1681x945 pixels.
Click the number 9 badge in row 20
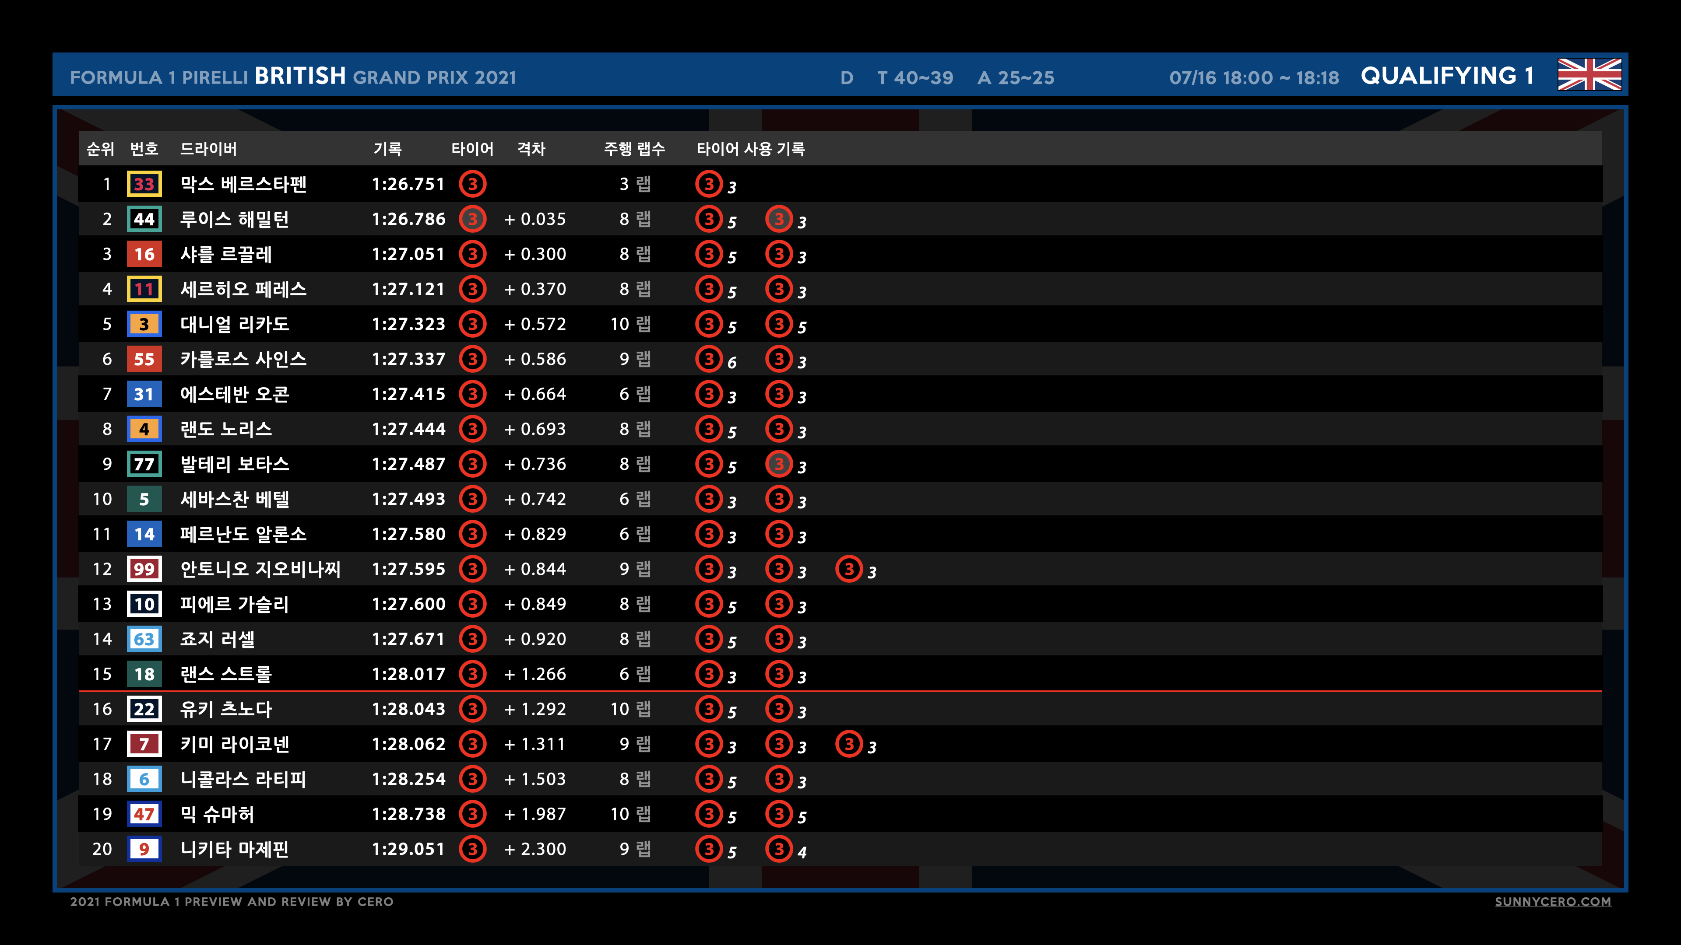point(144,849)
